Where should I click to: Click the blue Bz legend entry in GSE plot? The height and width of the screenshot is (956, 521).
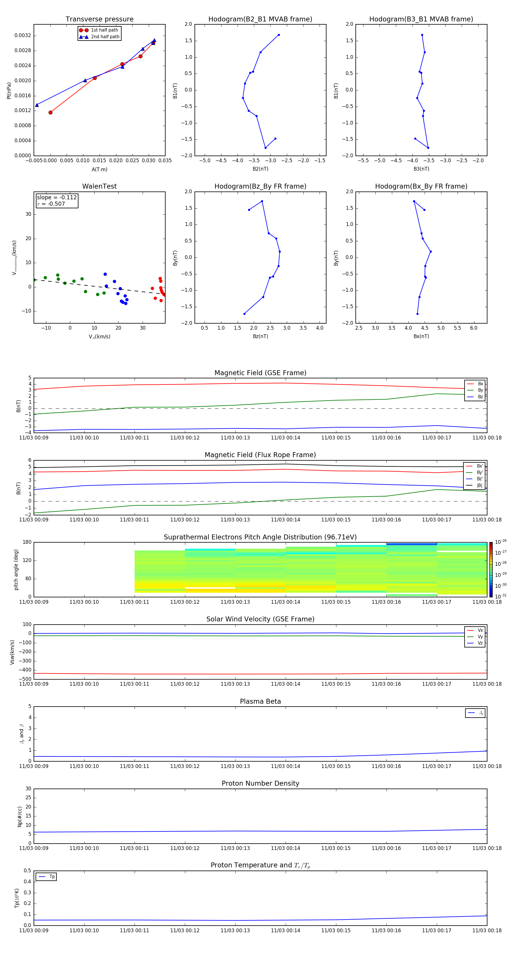(x=475, y=397)
